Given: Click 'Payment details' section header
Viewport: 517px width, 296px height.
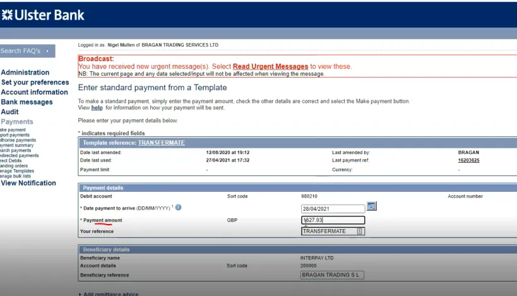Looking at the screenshot, I should 103,188.
